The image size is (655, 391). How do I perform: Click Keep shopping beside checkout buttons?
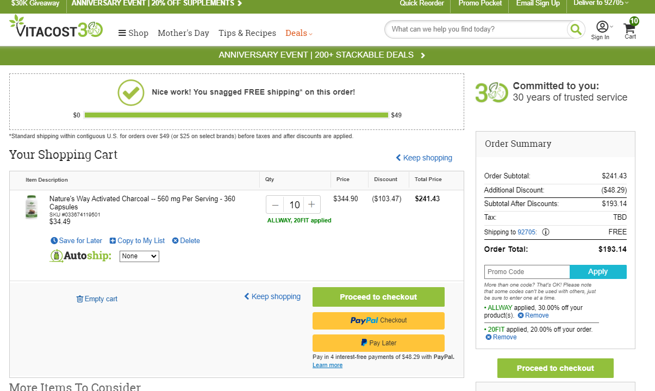(x=272, y=296)
